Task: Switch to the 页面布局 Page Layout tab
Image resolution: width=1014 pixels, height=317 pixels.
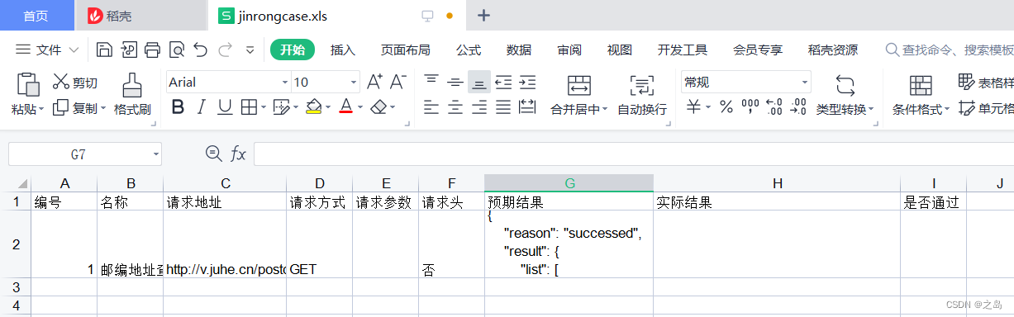Action: pyautogui.click(x=405, y=50)
